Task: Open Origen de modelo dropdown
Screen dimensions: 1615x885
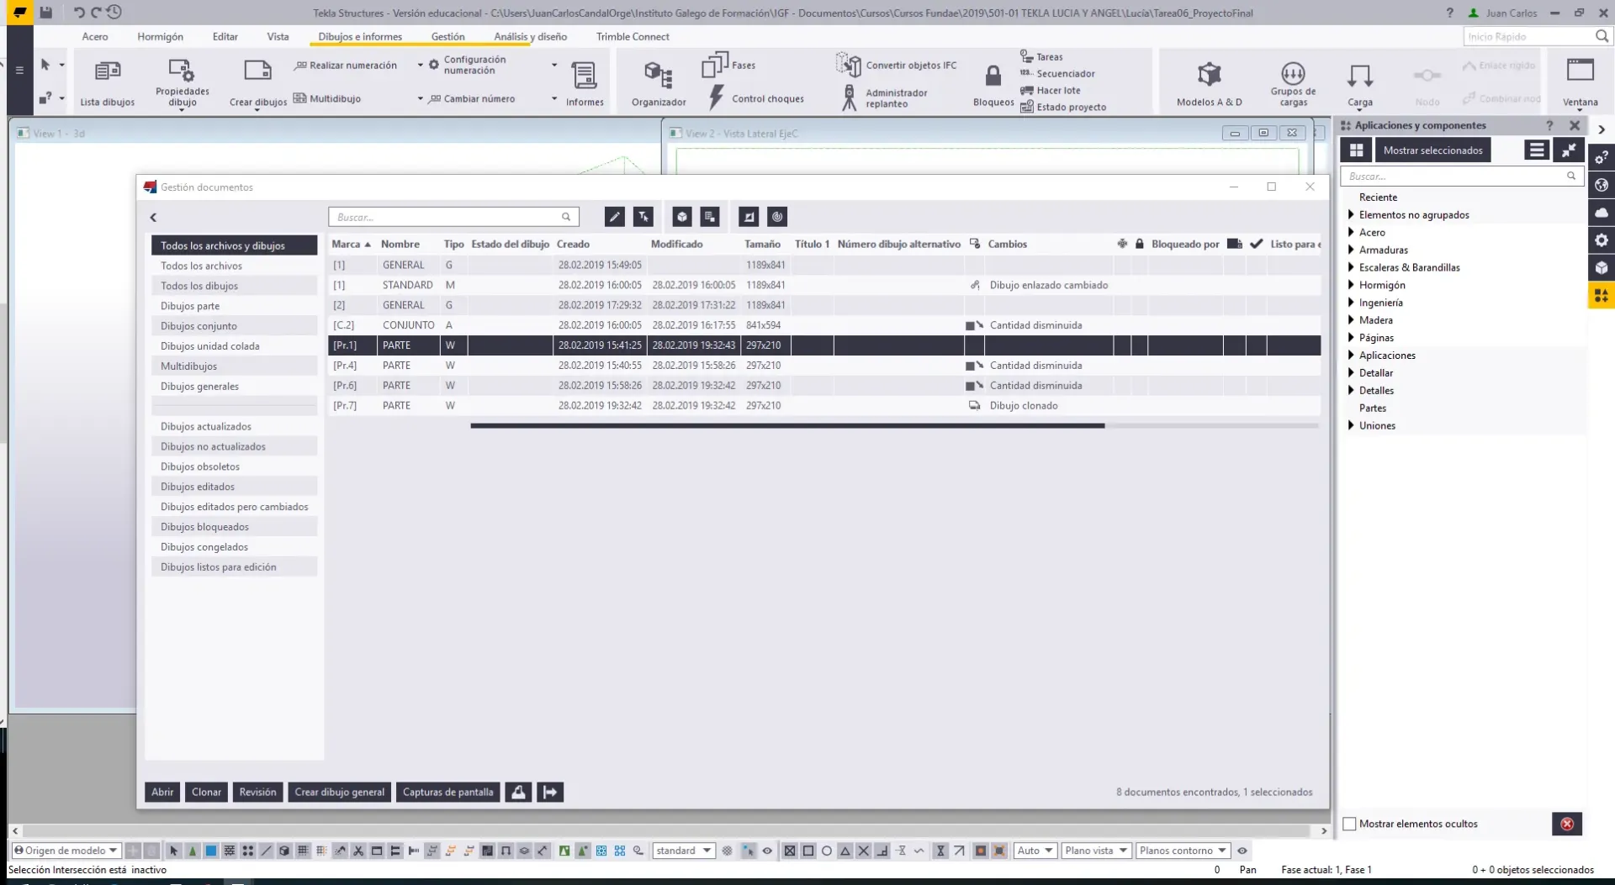Action: 66,851
